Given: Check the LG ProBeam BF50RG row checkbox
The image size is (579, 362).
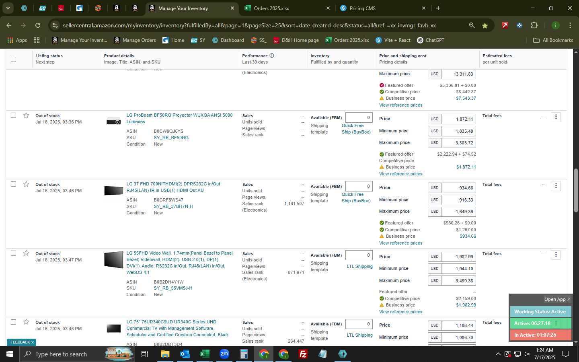Looking at the screenshot, I should click(x=13, y=115).
